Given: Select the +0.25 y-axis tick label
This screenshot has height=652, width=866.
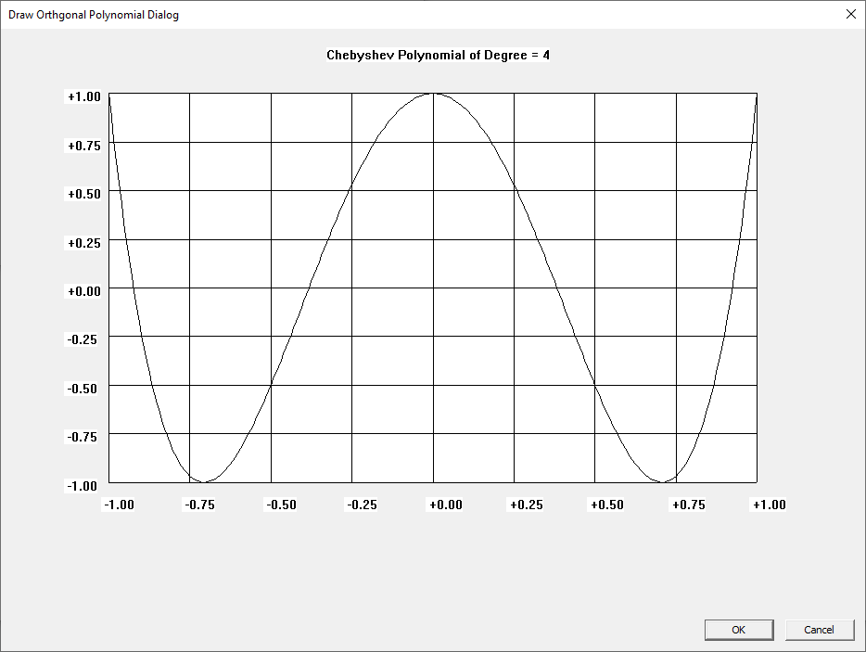Looking at the screenshot, I should [x=84, y=241].
